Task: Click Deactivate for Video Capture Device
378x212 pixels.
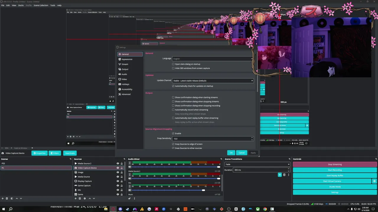Action: coord(70,153)
